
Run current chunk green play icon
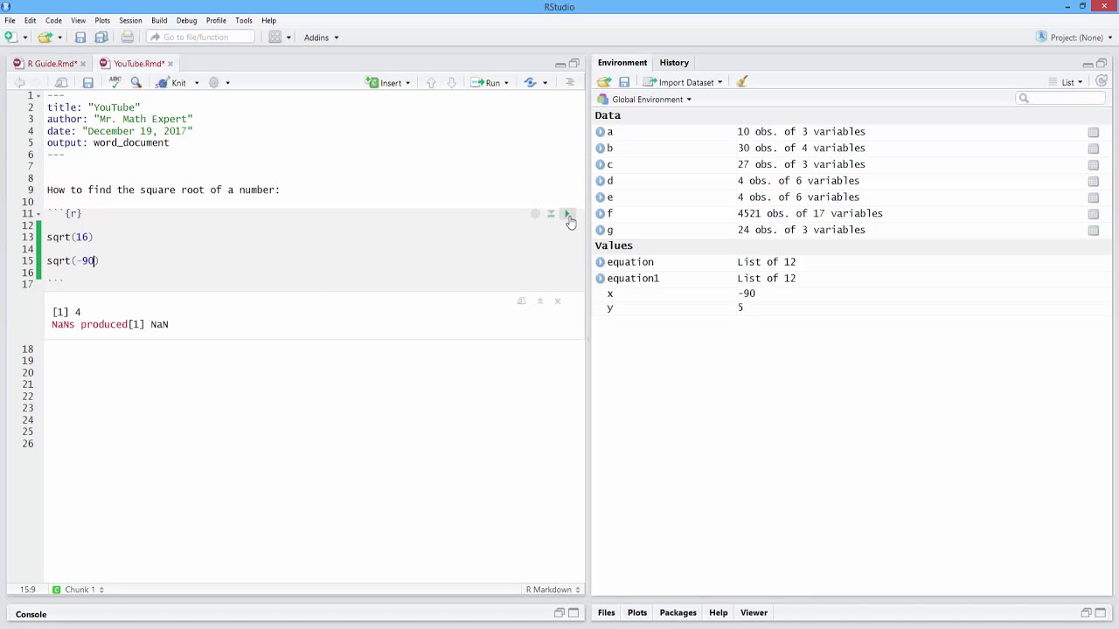[566, 214]
